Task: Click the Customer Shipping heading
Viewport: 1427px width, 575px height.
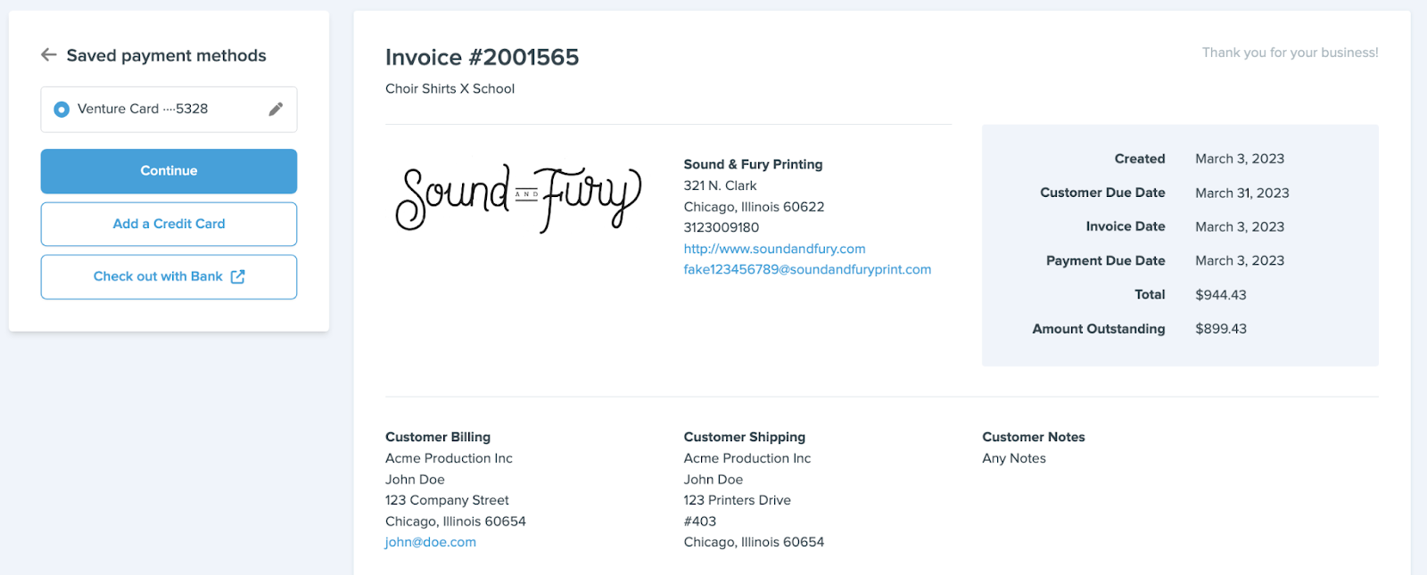Action: pos(744,437)
